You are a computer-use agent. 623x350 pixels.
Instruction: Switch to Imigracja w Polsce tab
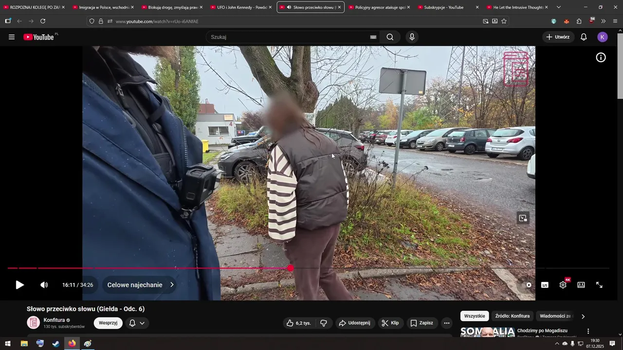pyautogui.click(x=103, y=7)
